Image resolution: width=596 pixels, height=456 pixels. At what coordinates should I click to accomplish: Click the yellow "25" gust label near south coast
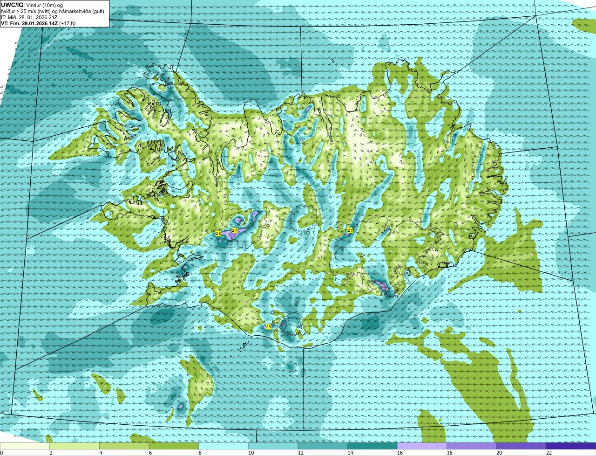pyautogui.click(x=268, y=327)
